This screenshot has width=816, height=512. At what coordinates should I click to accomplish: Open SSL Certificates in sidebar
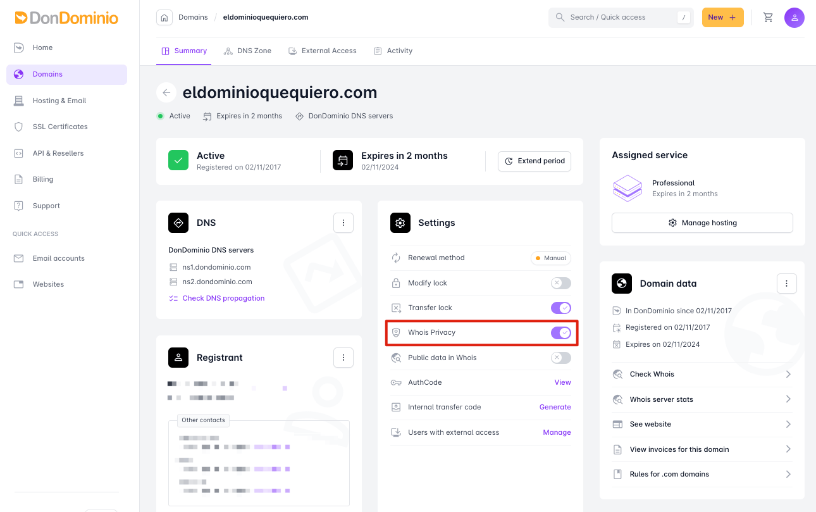(66, 127)
